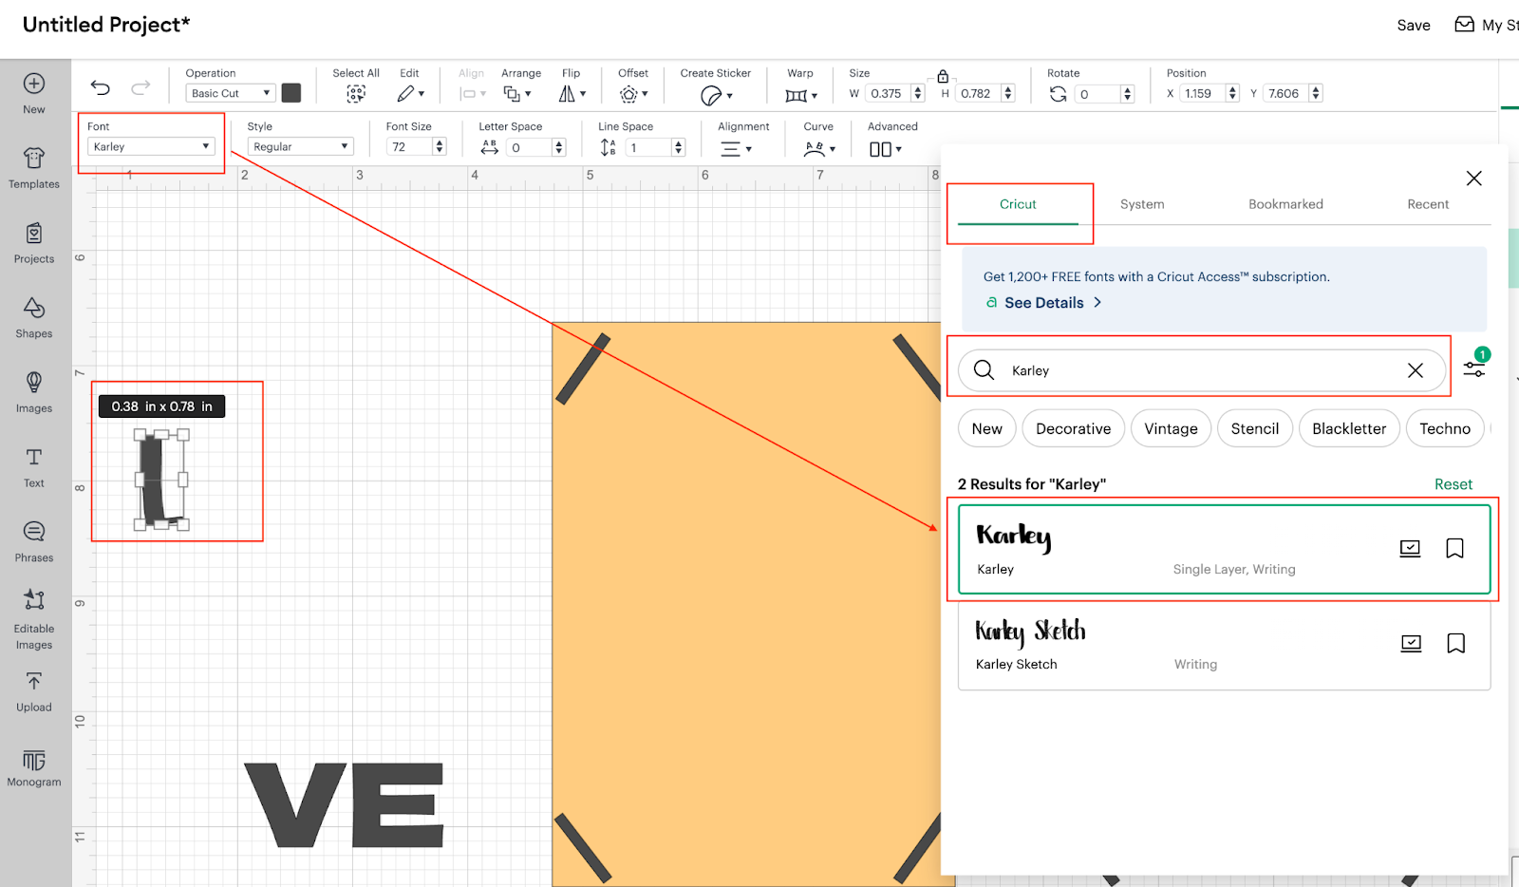Screen dimensions: 1519x887
Task: Bookmark the Karley font
Action: tap(1454, 548)
